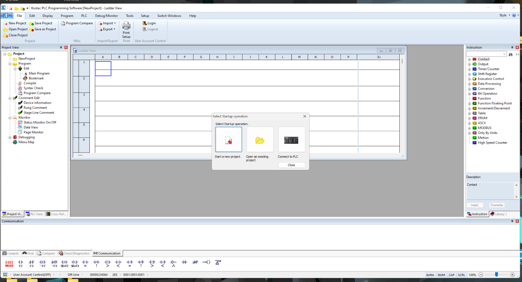Collapse the Project root node
Screen dimensions: 522x282
coord(5,54)
